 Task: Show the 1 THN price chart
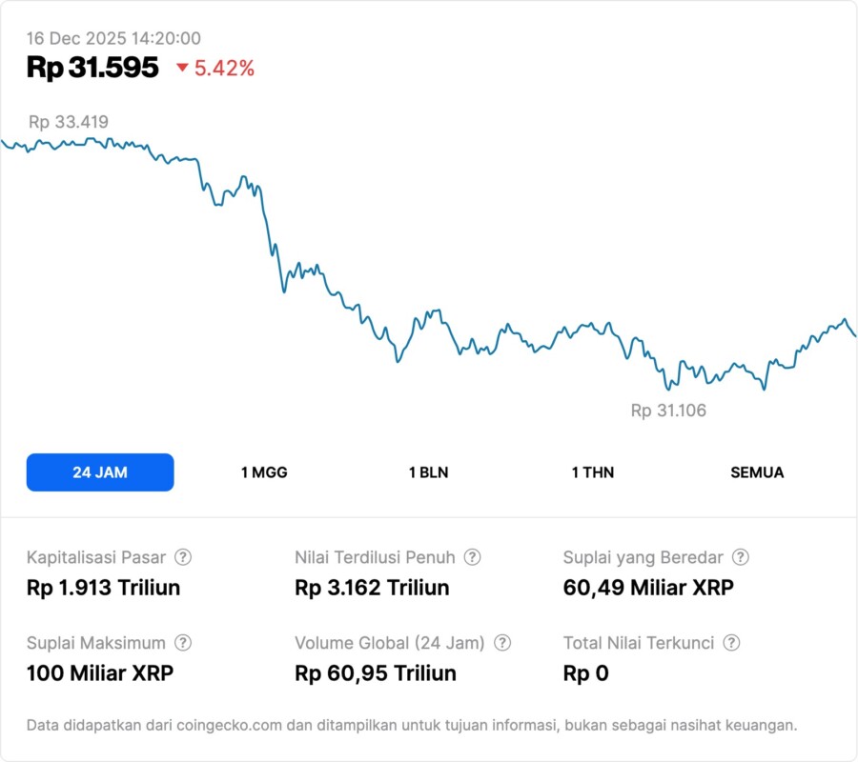pos(593,472)
